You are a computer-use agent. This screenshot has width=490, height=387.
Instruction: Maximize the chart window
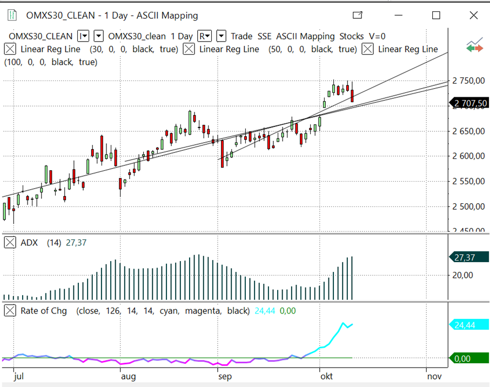(435, 16)
